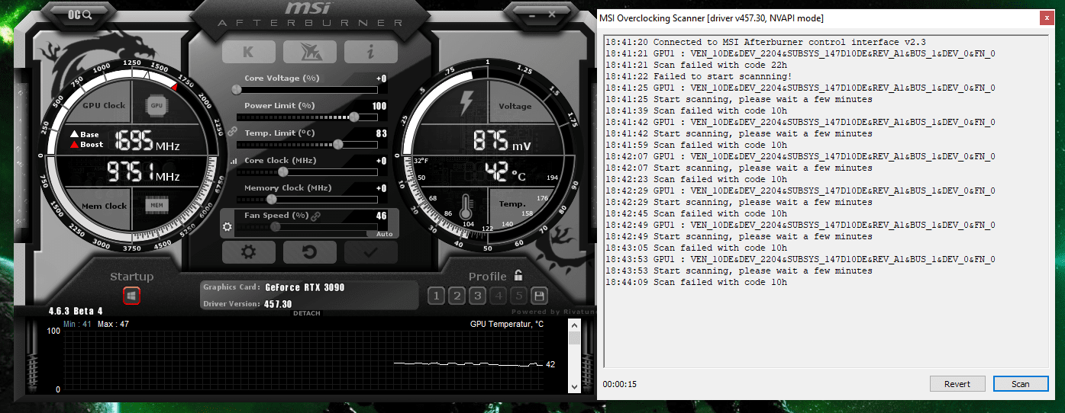
Task: Click the Revert button in Overclocking Scanner
Action: point(957,384)
